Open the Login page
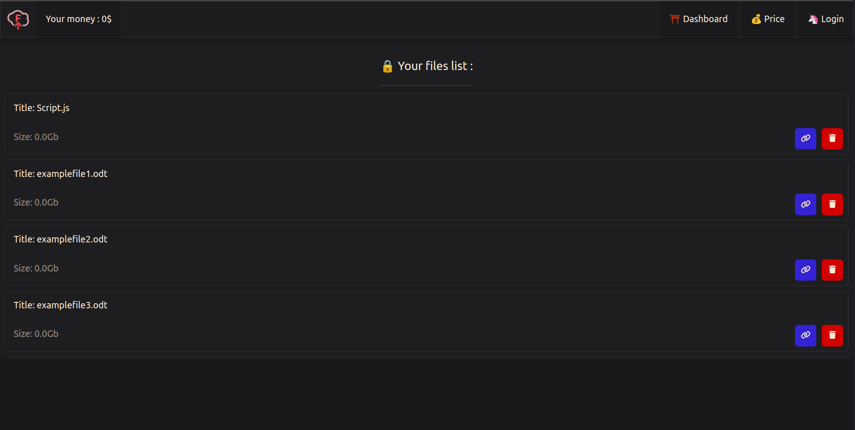The image size is (855, 430). (x=825, y=19)
